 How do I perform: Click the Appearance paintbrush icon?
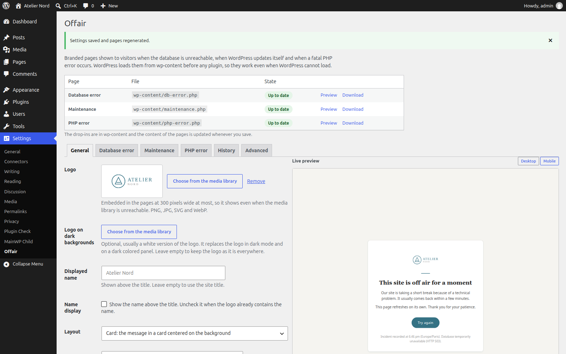[x=6, y=90]
